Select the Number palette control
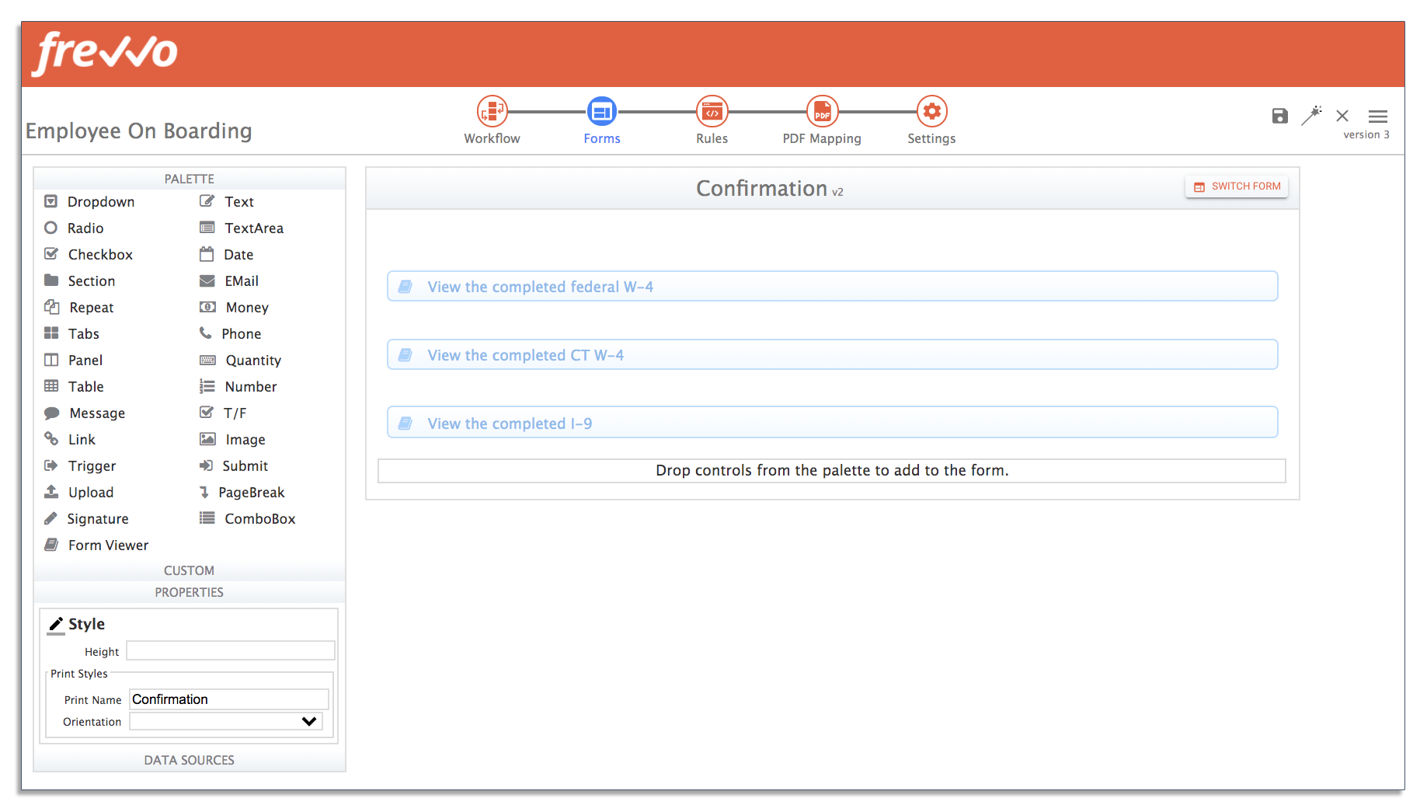 click(x=238, y=387)
